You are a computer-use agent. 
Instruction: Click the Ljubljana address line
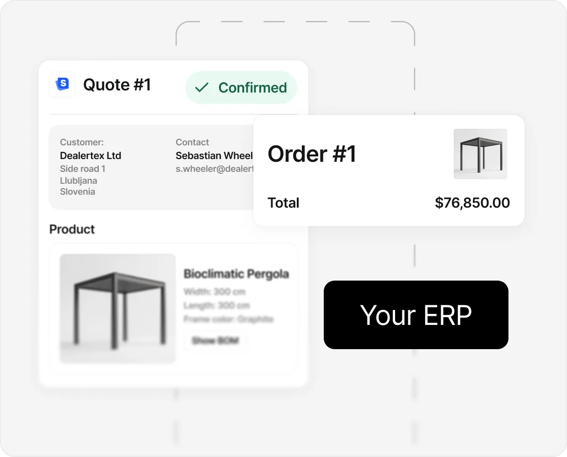point(79,181)
